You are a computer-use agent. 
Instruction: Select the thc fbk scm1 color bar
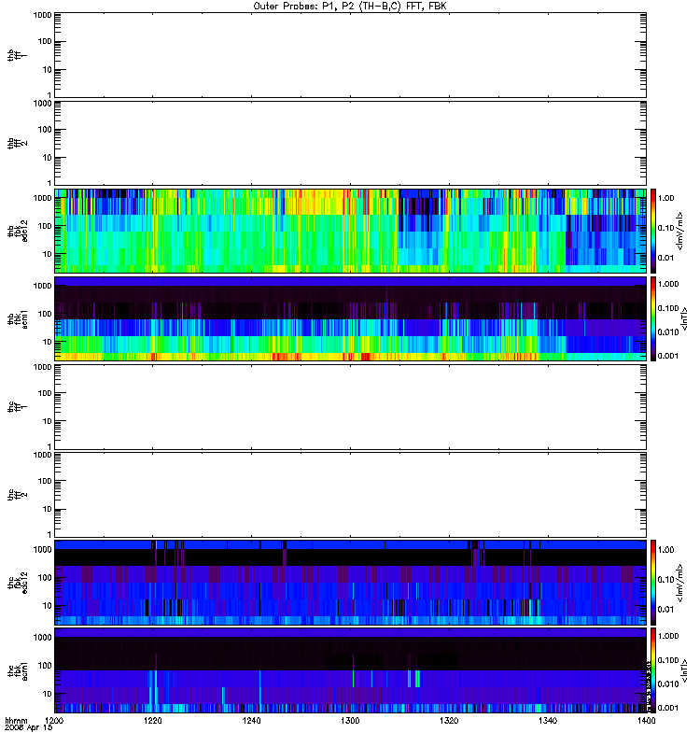coord(653,670)
